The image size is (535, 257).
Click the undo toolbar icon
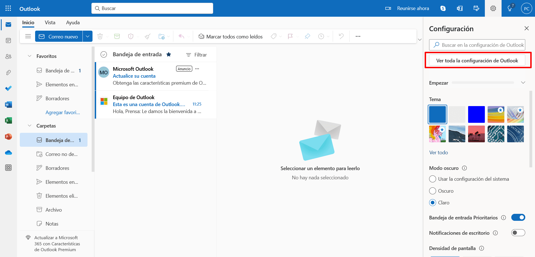tap(341, 36)
